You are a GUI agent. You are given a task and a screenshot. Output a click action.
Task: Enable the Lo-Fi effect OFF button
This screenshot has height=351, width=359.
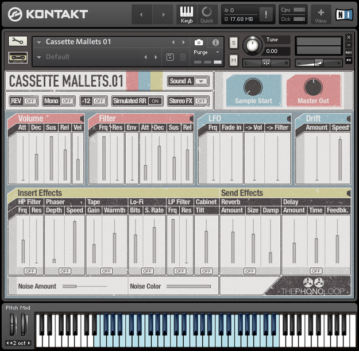point(147,271)
